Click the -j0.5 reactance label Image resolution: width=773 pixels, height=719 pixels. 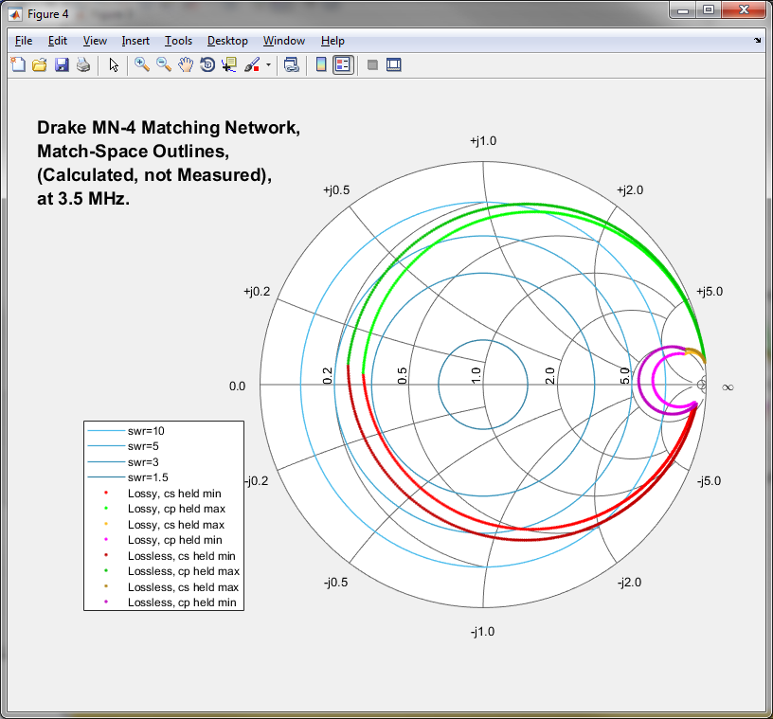[335, 583]
